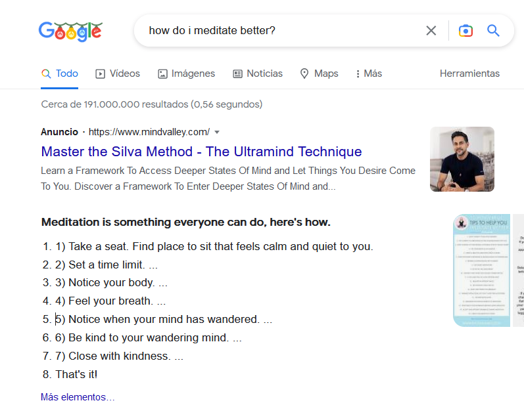Select the Vídeos tab
The image size is (524, 405).
pyautogui.click(x=118, y=74)
